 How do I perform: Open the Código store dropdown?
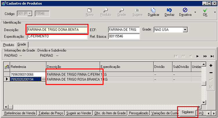30,14
